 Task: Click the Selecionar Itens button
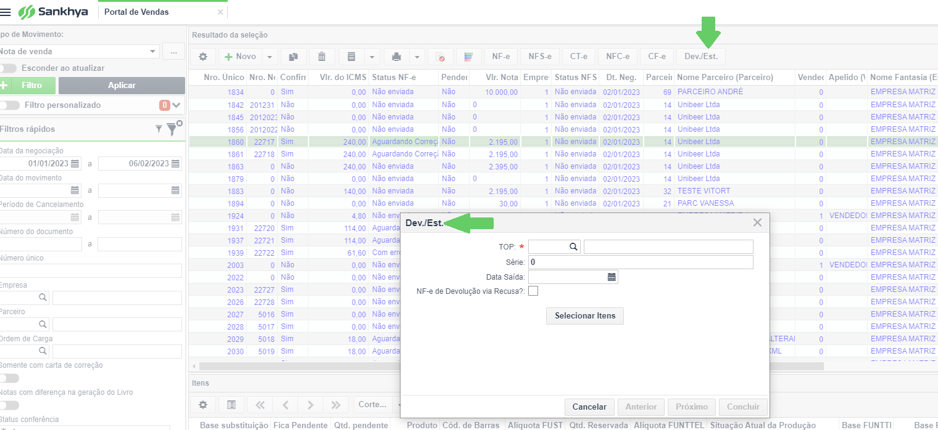[585, 316]
